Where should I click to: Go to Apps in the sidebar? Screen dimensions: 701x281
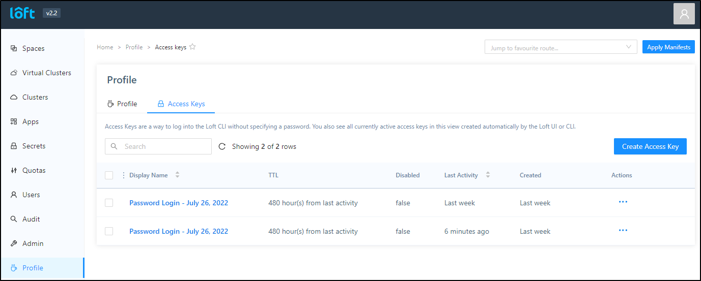pos(42,121)
